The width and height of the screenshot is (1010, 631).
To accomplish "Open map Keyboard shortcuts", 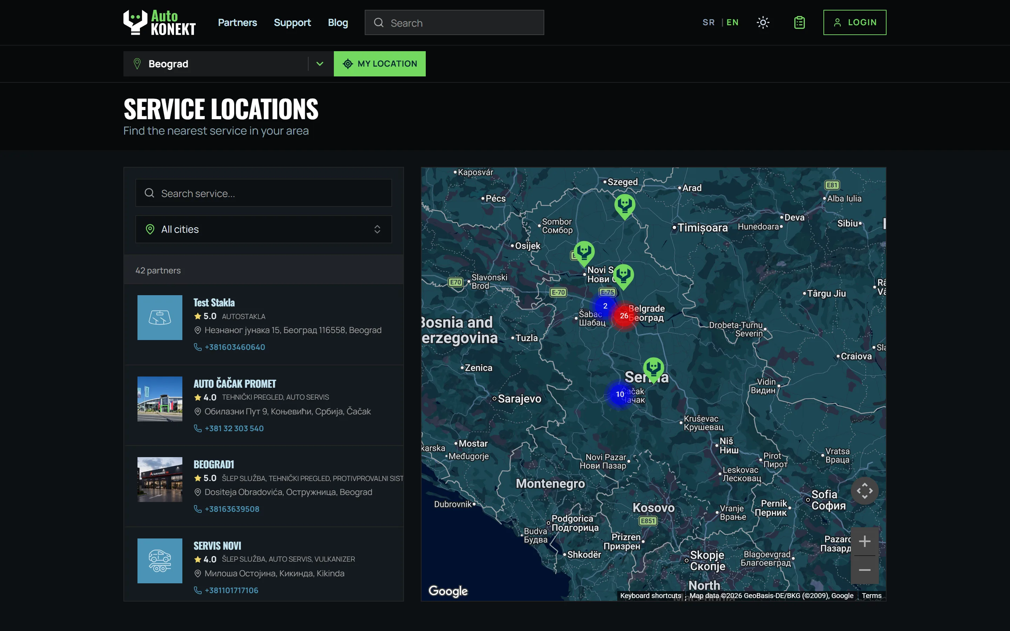I will coord(650,596).
